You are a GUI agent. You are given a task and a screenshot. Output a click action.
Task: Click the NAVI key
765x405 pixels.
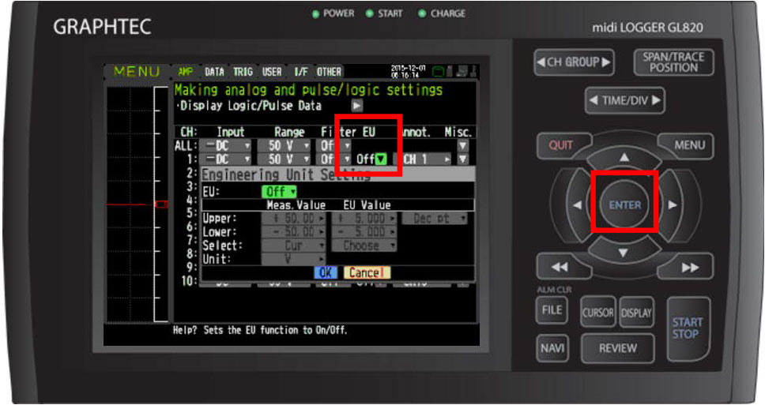pos(552,348)
